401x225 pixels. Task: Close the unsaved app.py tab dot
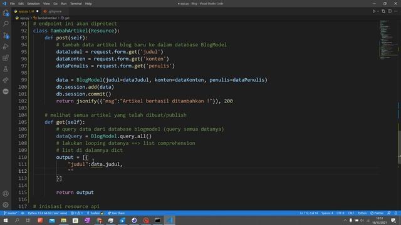click(x=38, y=11)
